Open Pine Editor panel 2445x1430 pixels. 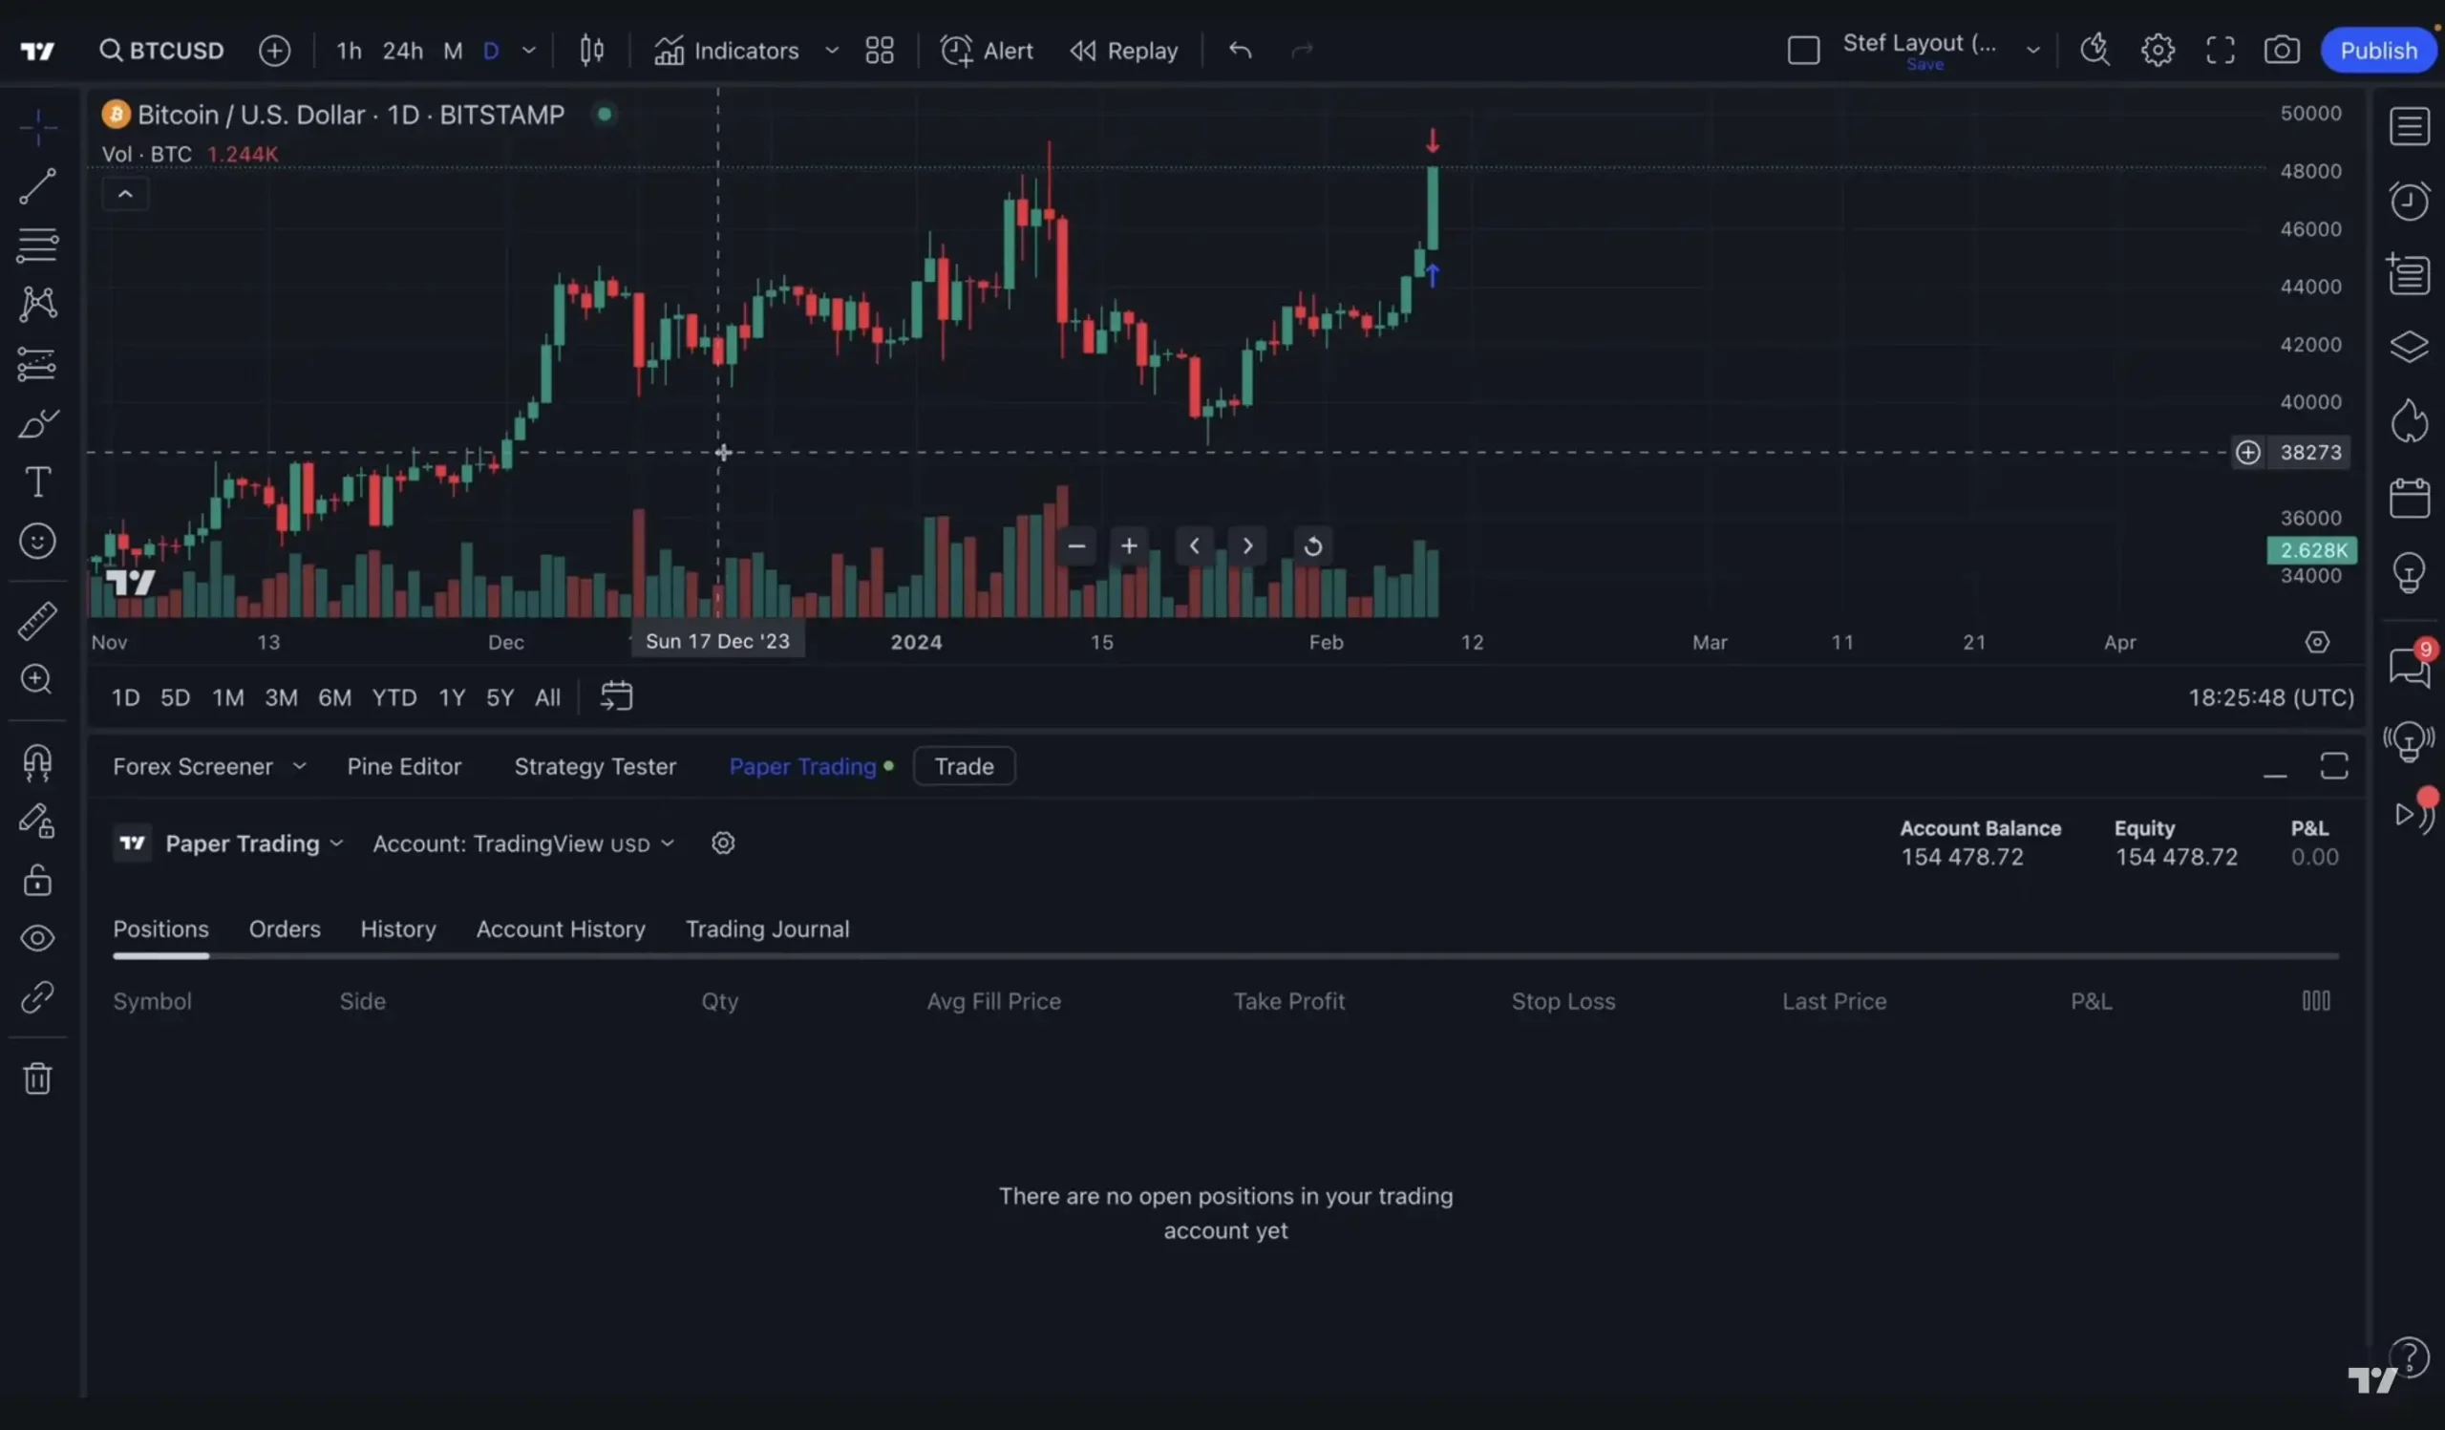pyautogui.click(x=403, y=766)
